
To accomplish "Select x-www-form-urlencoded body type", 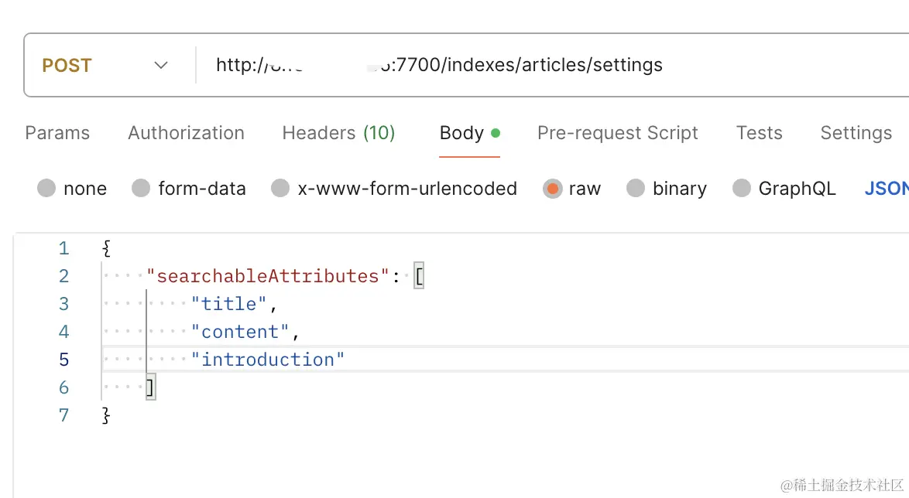I will [280, 189].
